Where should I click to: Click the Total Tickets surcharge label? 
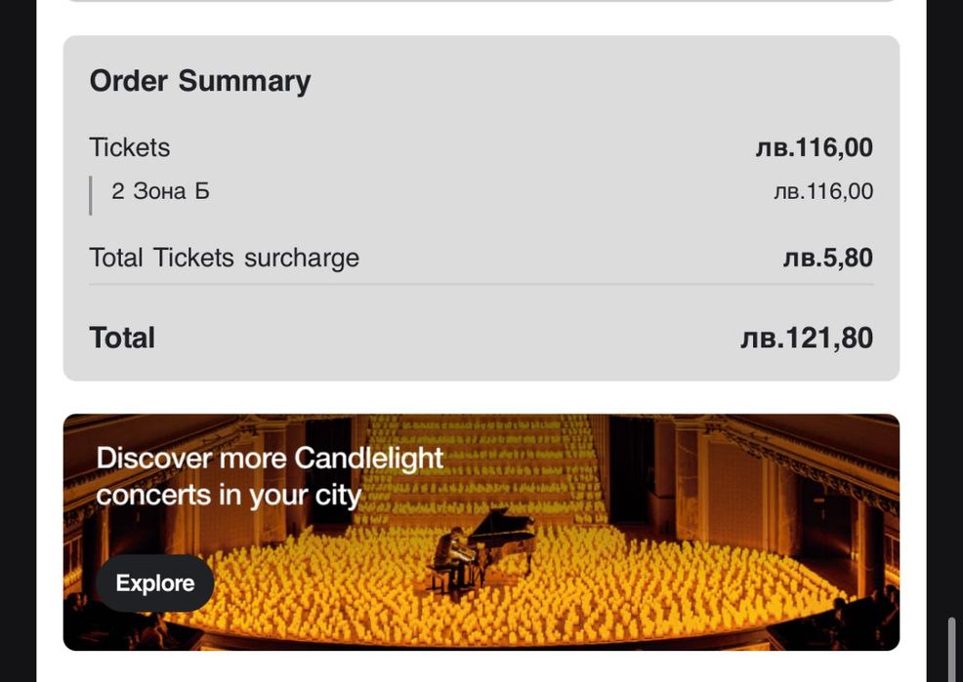tap(224, 258)
